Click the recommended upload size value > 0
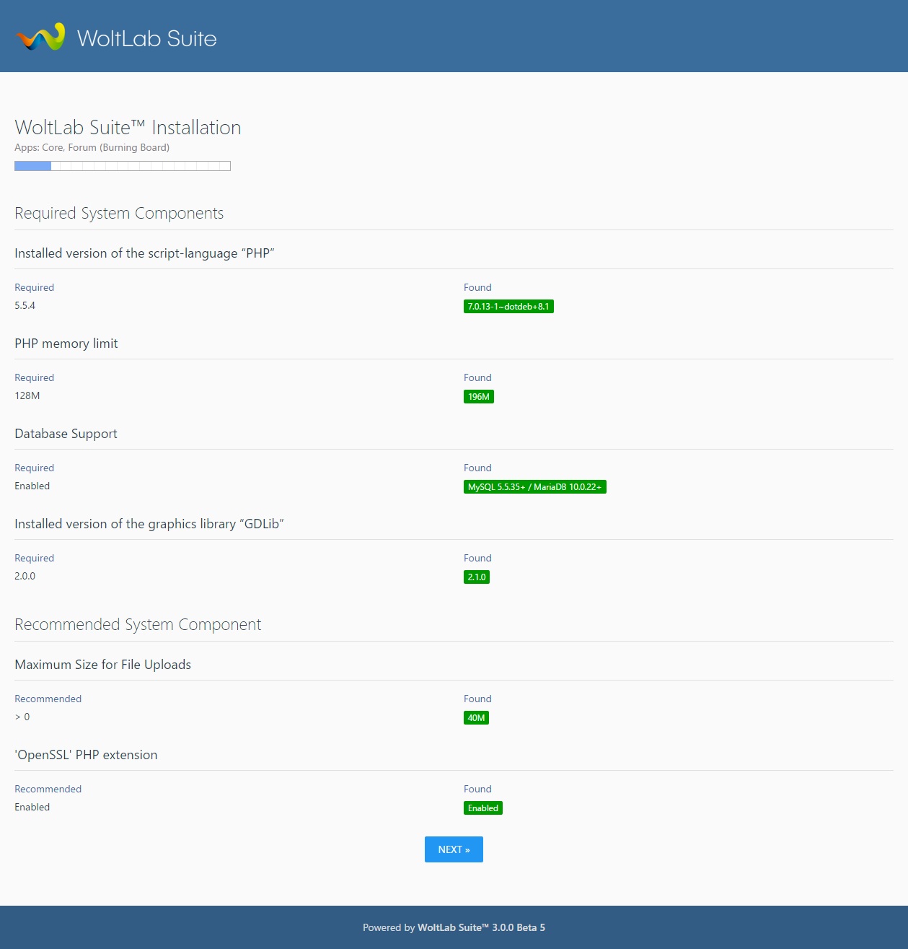Image resolution: width=908 pixels, height=949 pixels. tap(22, 717)
